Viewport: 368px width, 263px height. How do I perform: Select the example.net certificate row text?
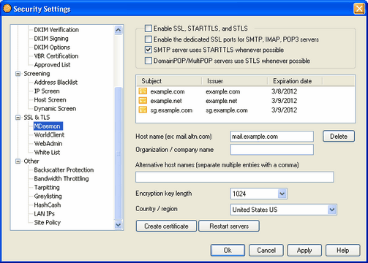pos(166,101)
